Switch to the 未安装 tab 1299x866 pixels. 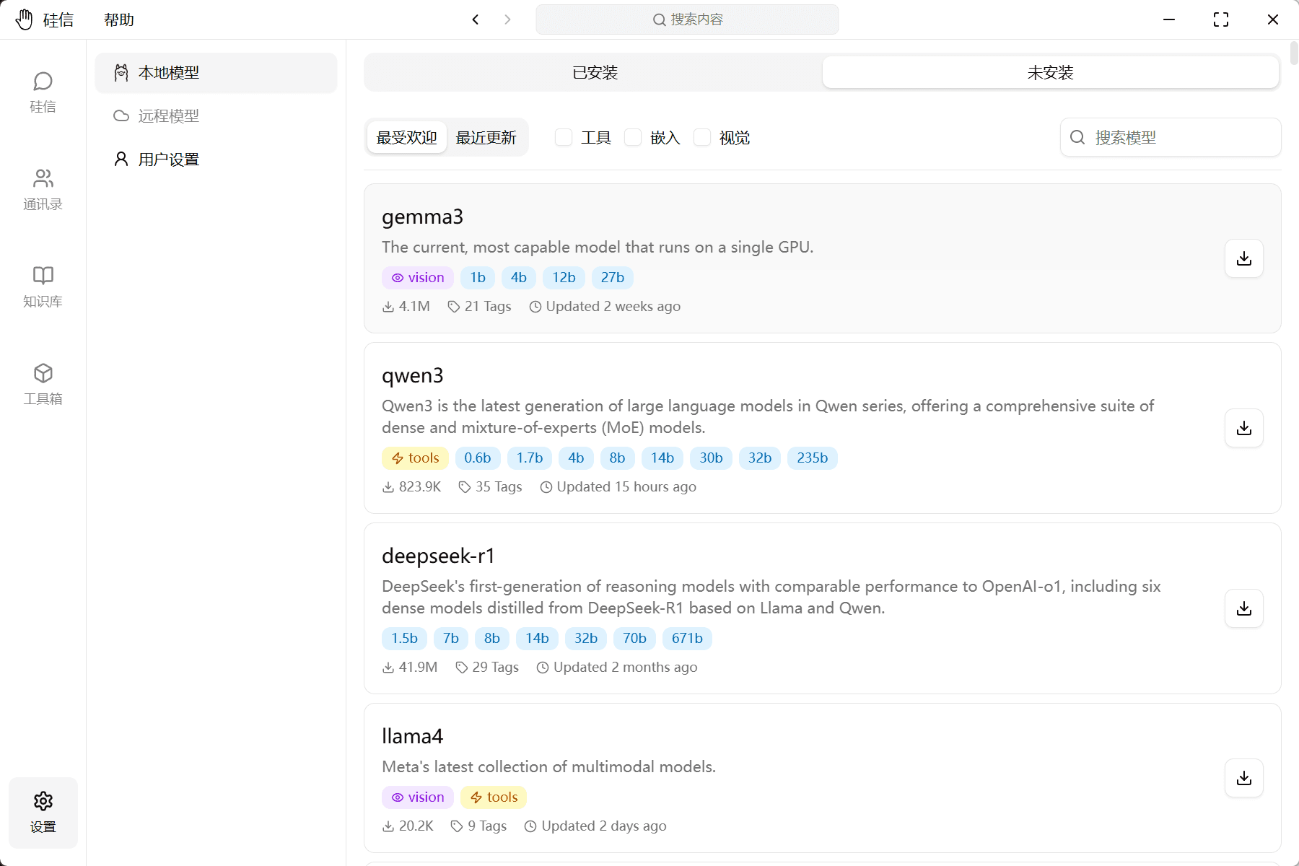click(1051, 72)
